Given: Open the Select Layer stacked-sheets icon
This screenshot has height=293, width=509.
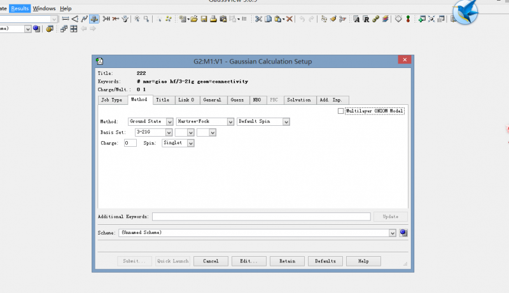Looking at the screenshot, I should tap(386, 19).
